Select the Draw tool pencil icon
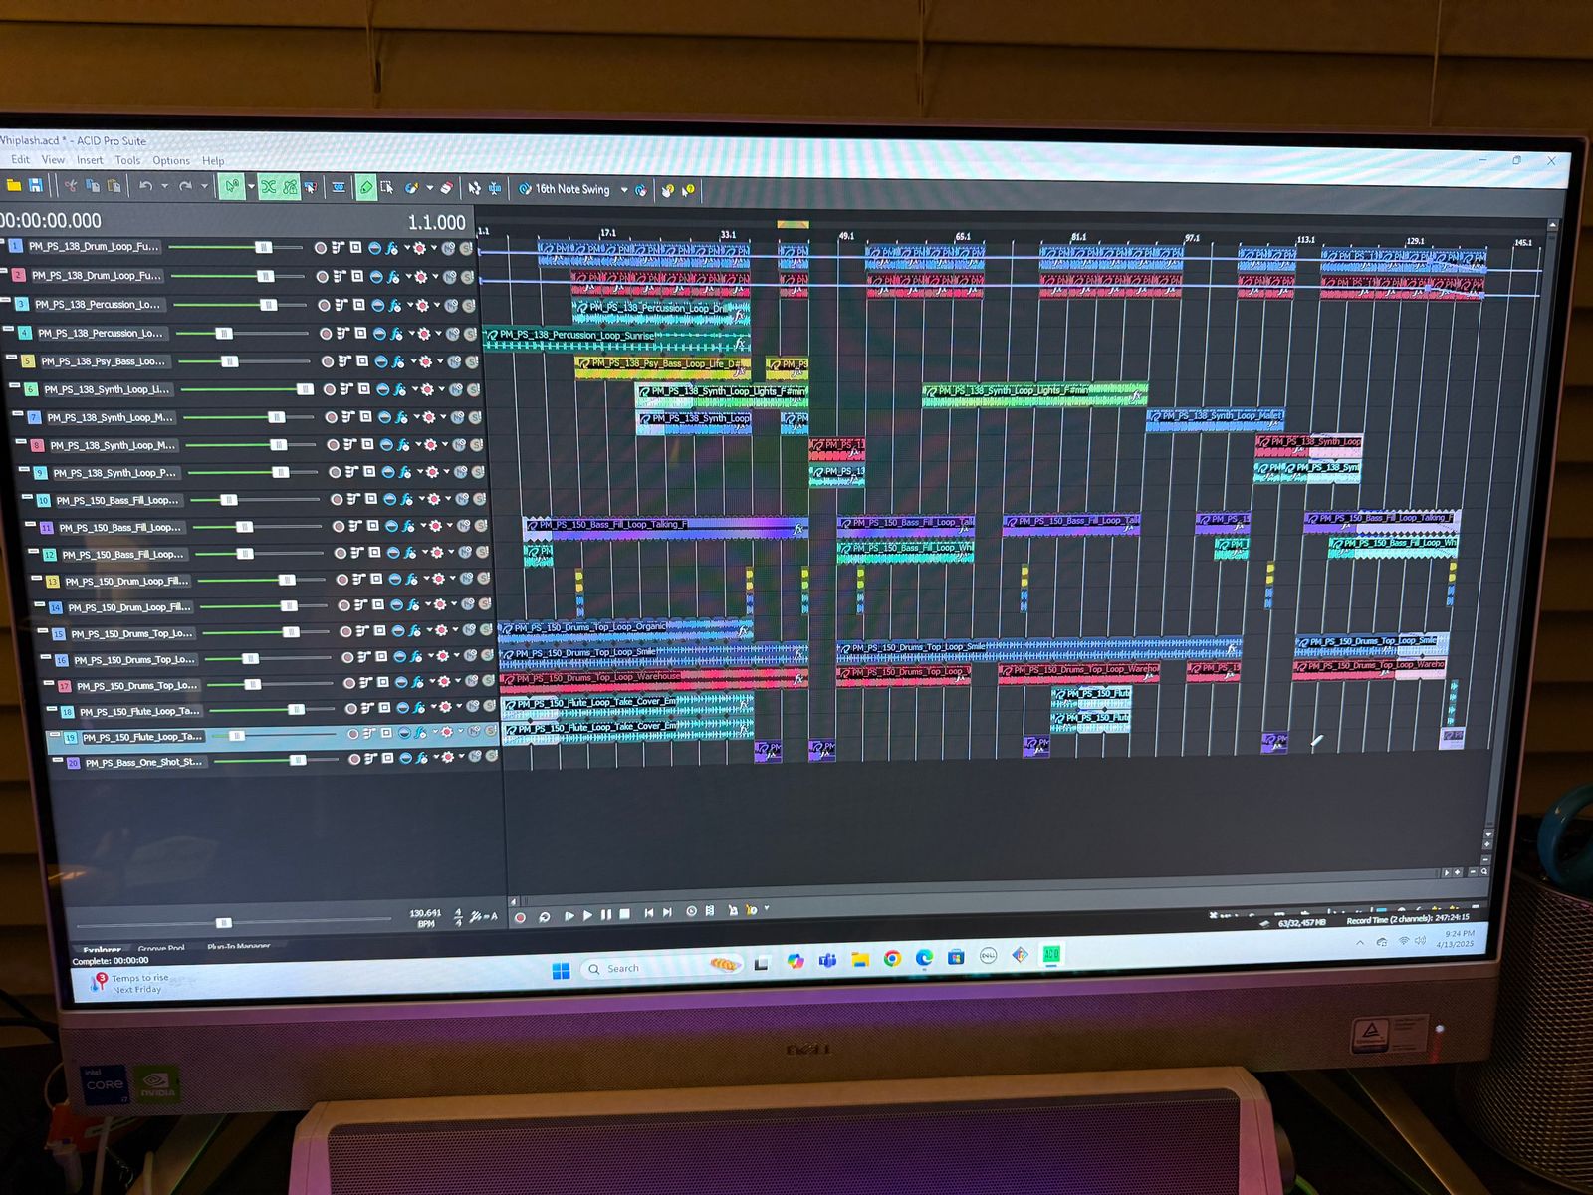 click(366, 187)
